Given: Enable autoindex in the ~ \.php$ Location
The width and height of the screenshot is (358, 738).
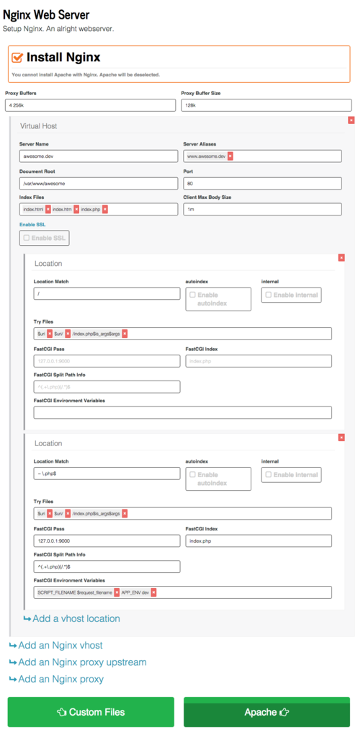Looking at the screenshot, I should click(192, 475).
